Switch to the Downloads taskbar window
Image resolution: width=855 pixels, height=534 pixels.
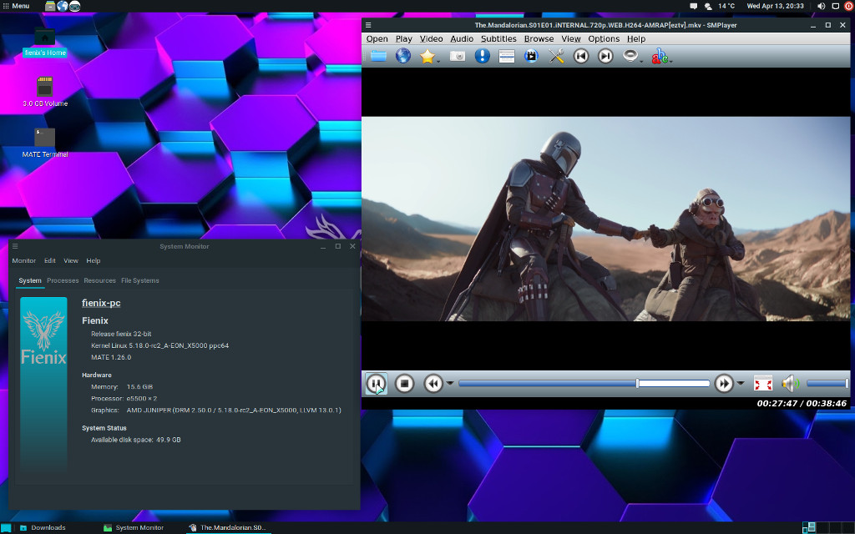point(43,527)
